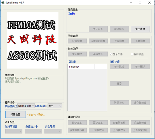Click the 保存图像 button
This screenshot has height=139, width=155.
point(119,41)
